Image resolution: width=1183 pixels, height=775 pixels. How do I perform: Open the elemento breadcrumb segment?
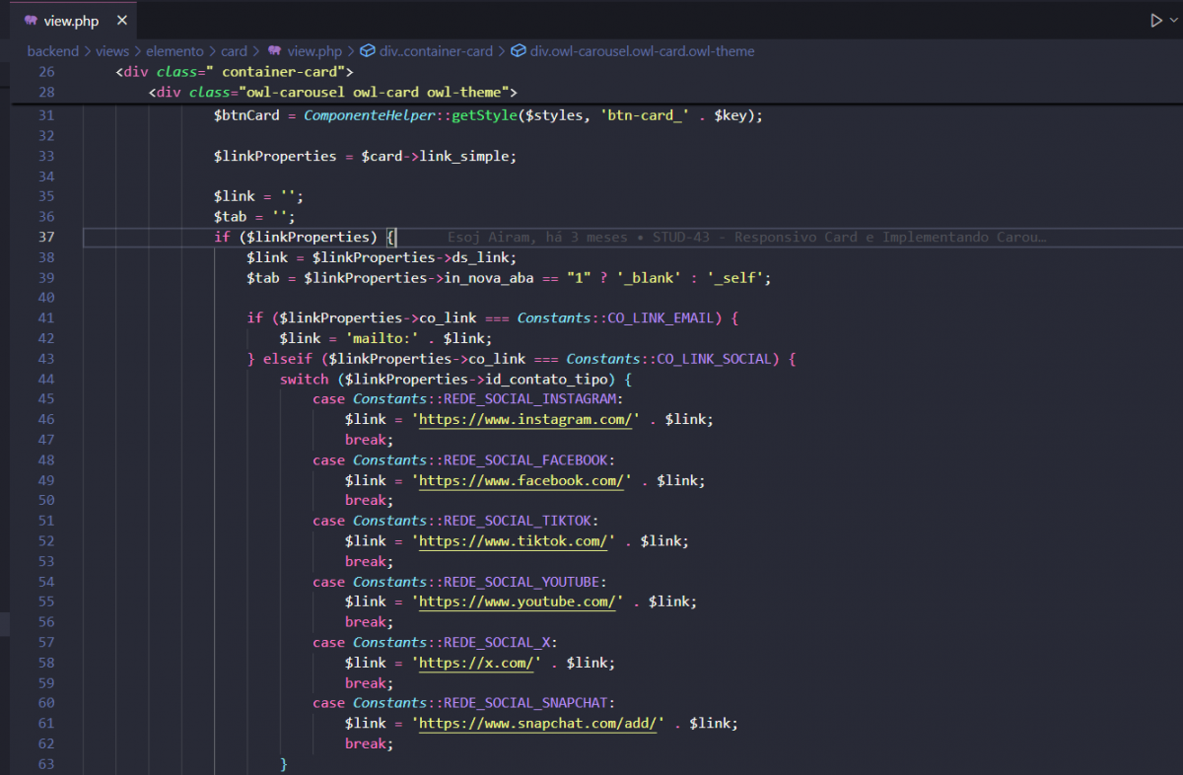174,51
